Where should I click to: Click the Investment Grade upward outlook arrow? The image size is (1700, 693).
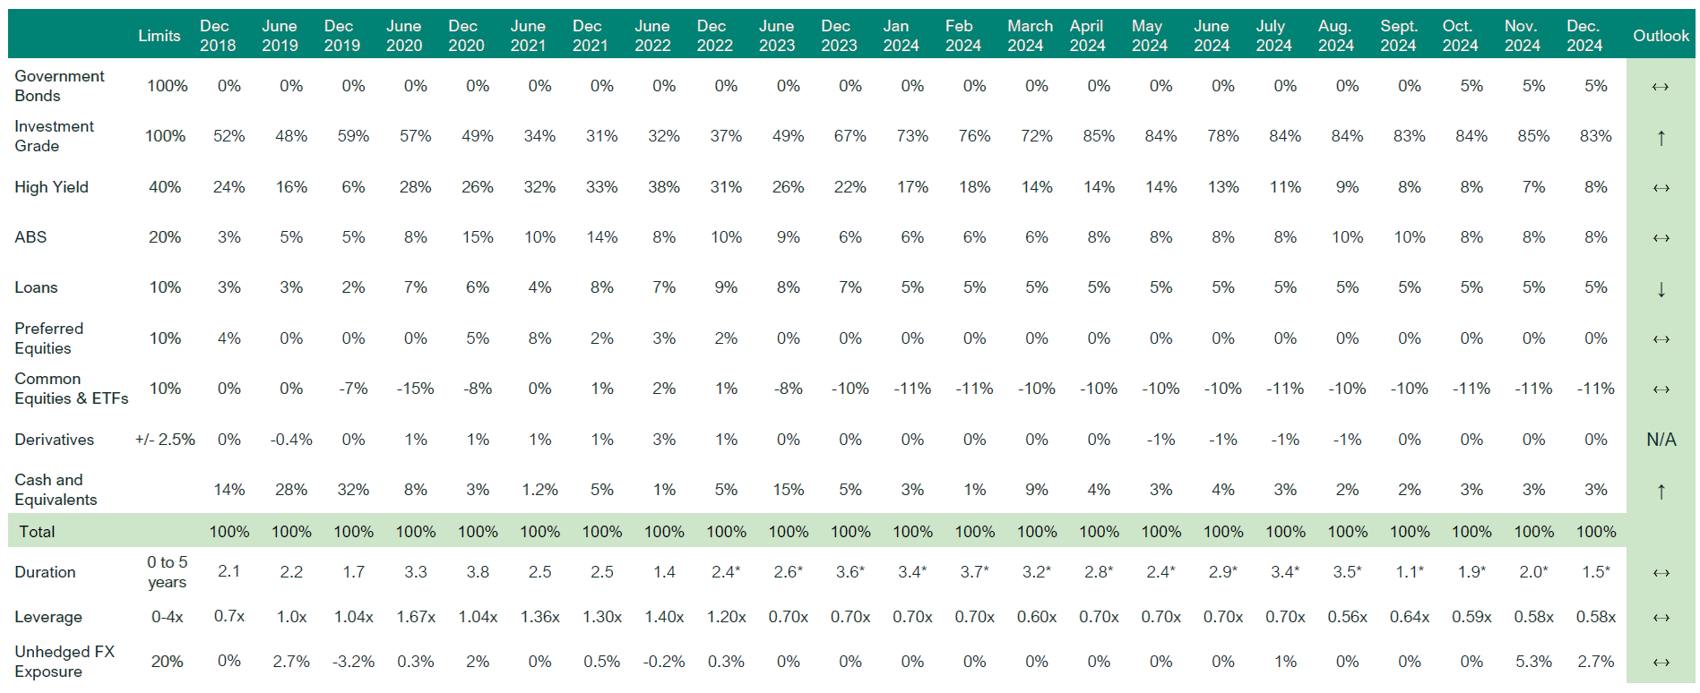[1660, 137]
